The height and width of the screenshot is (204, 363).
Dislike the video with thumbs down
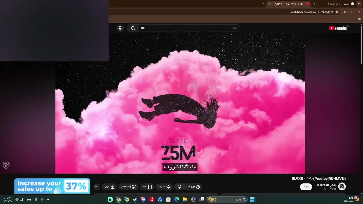(x=180, y=187)
